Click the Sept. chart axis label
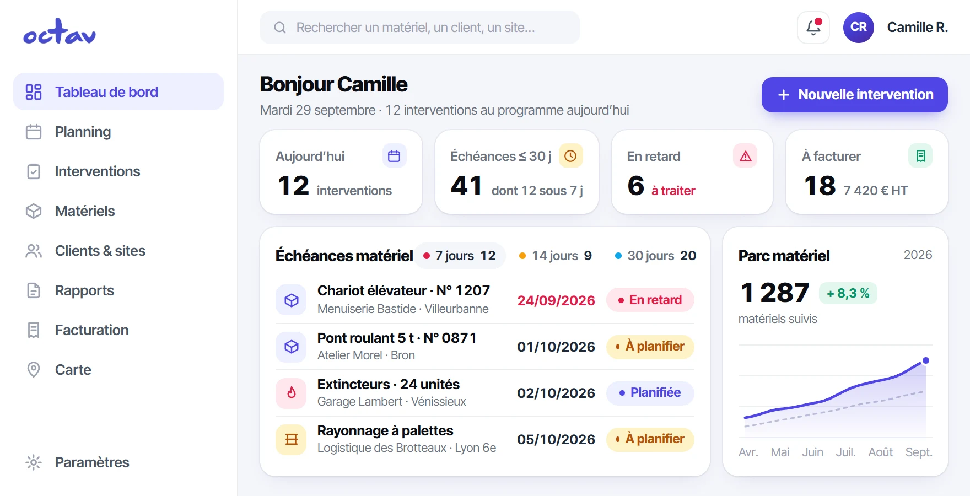Image resolution: width=970 pixels, height=496 pixels. (919, 452)
